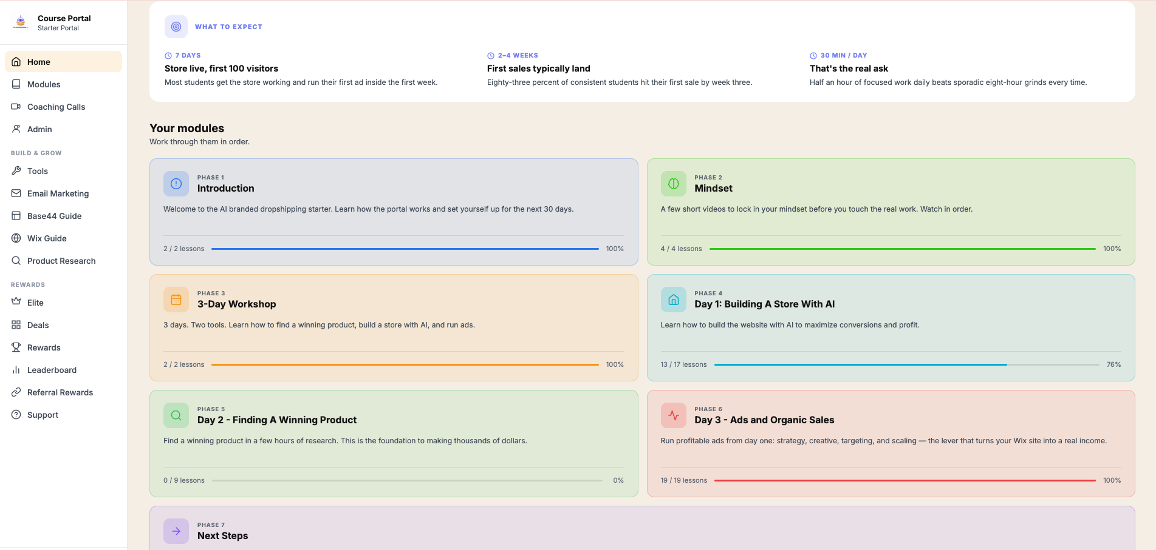
Task: Click the "4 / 4 lessons" count
Action: (681, 249)
